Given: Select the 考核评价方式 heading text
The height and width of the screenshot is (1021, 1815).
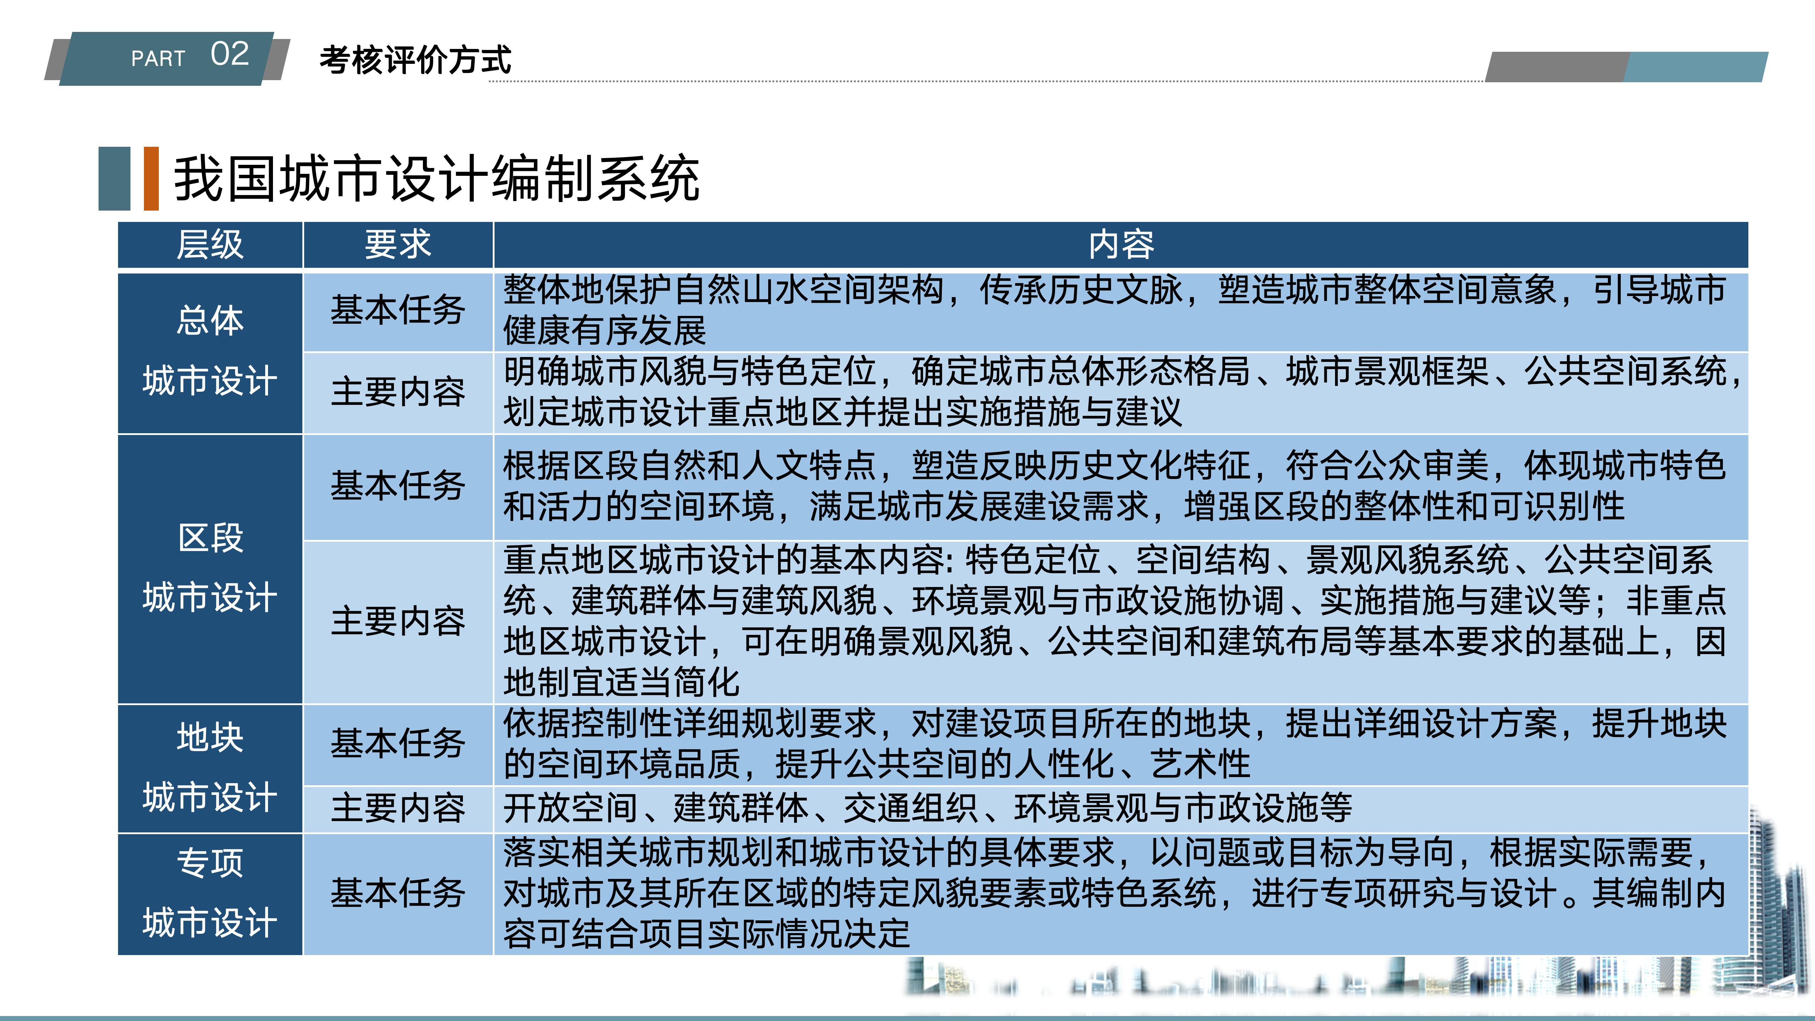Looking at the screenshot, I should tap(415, 60).
